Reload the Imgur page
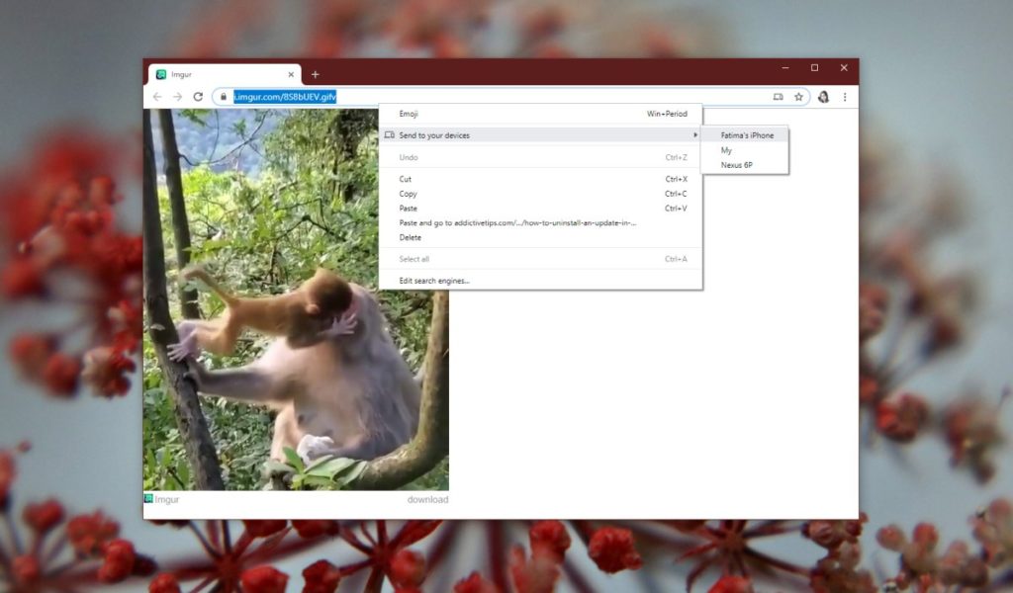This screenshot has width=1013, height=593. coord(198,96)
